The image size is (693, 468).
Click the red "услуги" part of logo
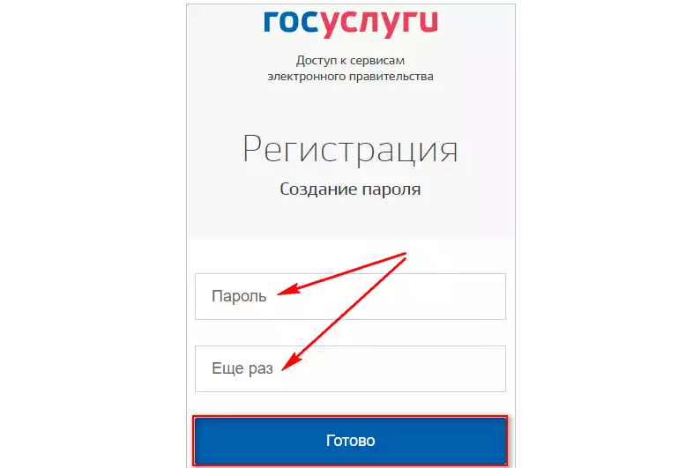(x=379, y=25)
